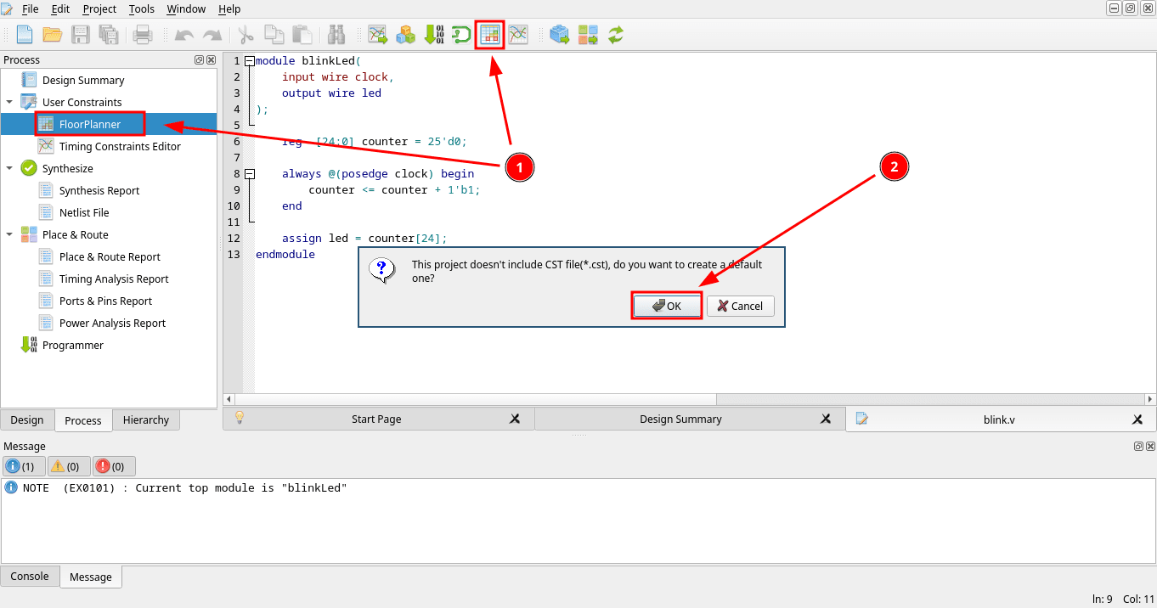Toggle the errors filter (0) button
The width and height of the screenshot is (1157, 608).
(114, 466)
